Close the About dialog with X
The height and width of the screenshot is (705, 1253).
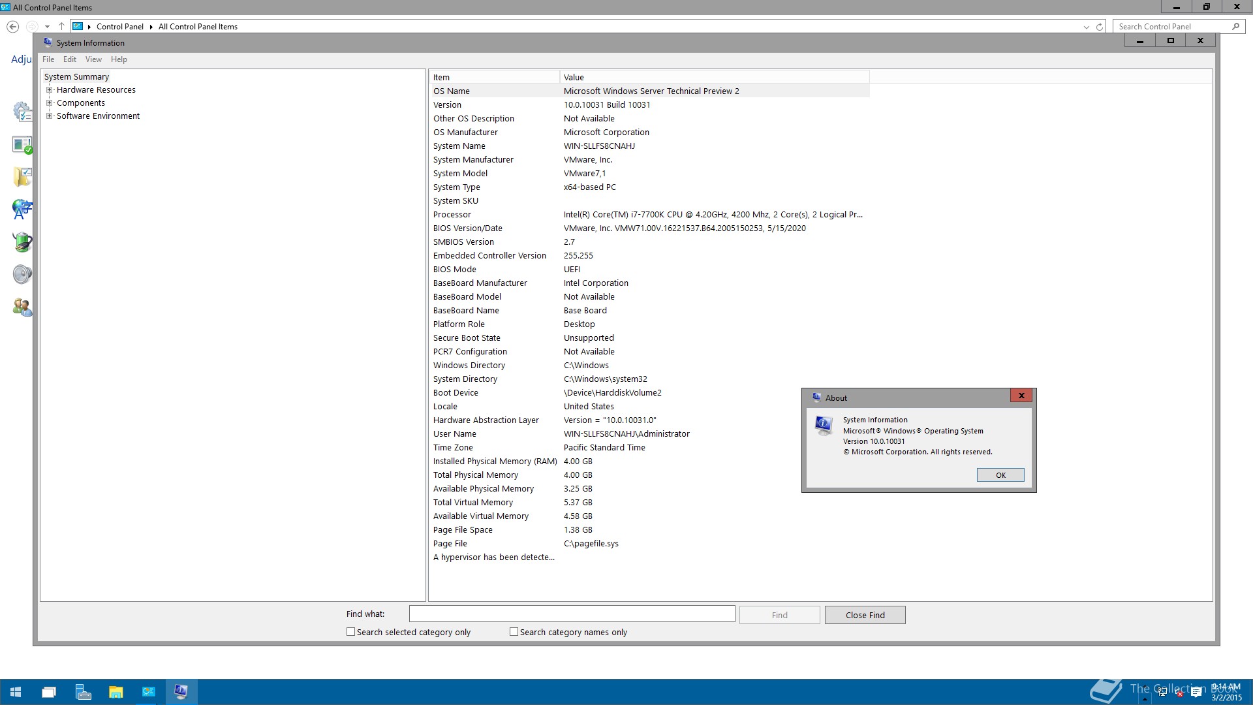[1021, 396]
